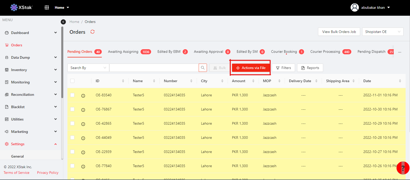This screenshot has width=410, height=180.
Task: Select the checkbox for order OE-44049
Action: click(x=72, y=138)
